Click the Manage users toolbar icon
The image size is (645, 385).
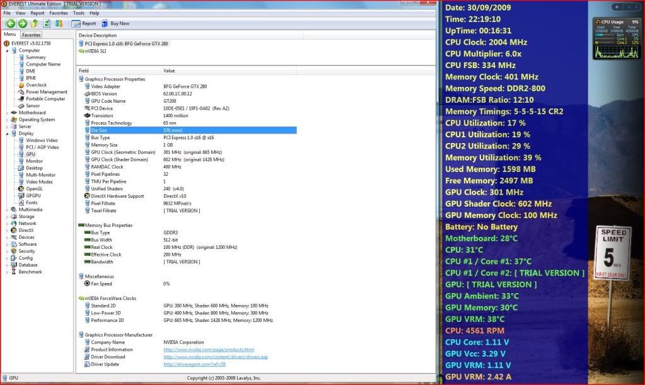(x=59, y=23)
